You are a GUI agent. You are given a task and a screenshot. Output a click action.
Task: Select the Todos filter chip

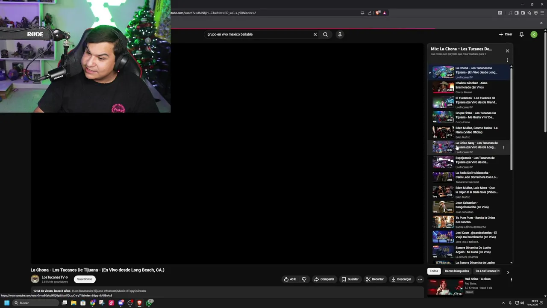(434, 271)
